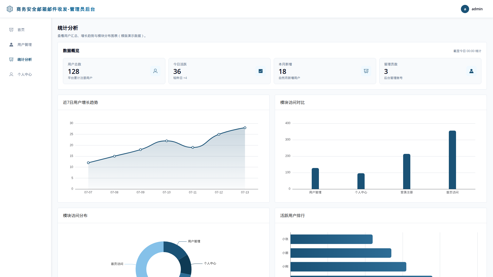Viewport: 493px width, 277px height.
Task: Click the 07-13 x-axis date label
Action: pyautogui.click(x=245, y=192)
